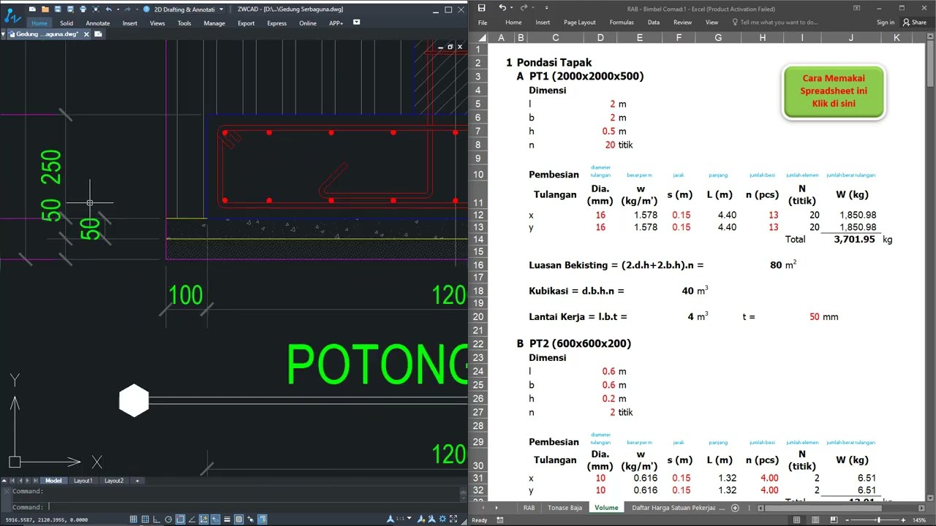Click the ZWCAD command line input
The height and width of the screenshot is (526, 936).
point(241,506)
